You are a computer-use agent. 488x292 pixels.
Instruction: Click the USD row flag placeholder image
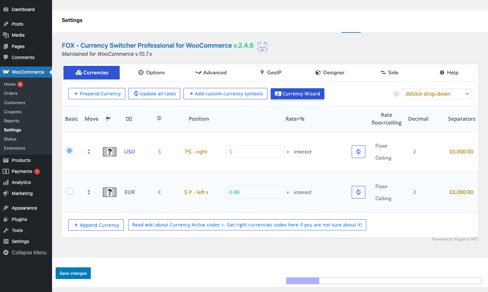pos(110,152)
